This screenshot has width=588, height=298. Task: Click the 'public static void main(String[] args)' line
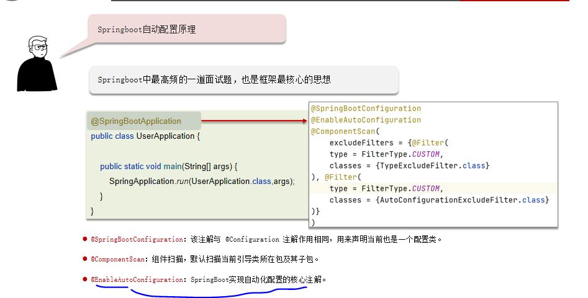tap(168, 167)
